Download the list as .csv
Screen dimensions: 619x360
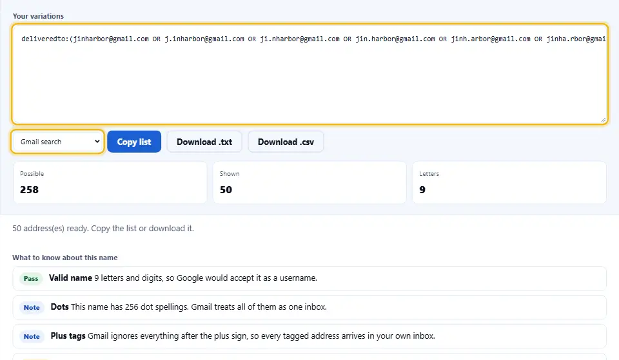[x=286, y=142]
